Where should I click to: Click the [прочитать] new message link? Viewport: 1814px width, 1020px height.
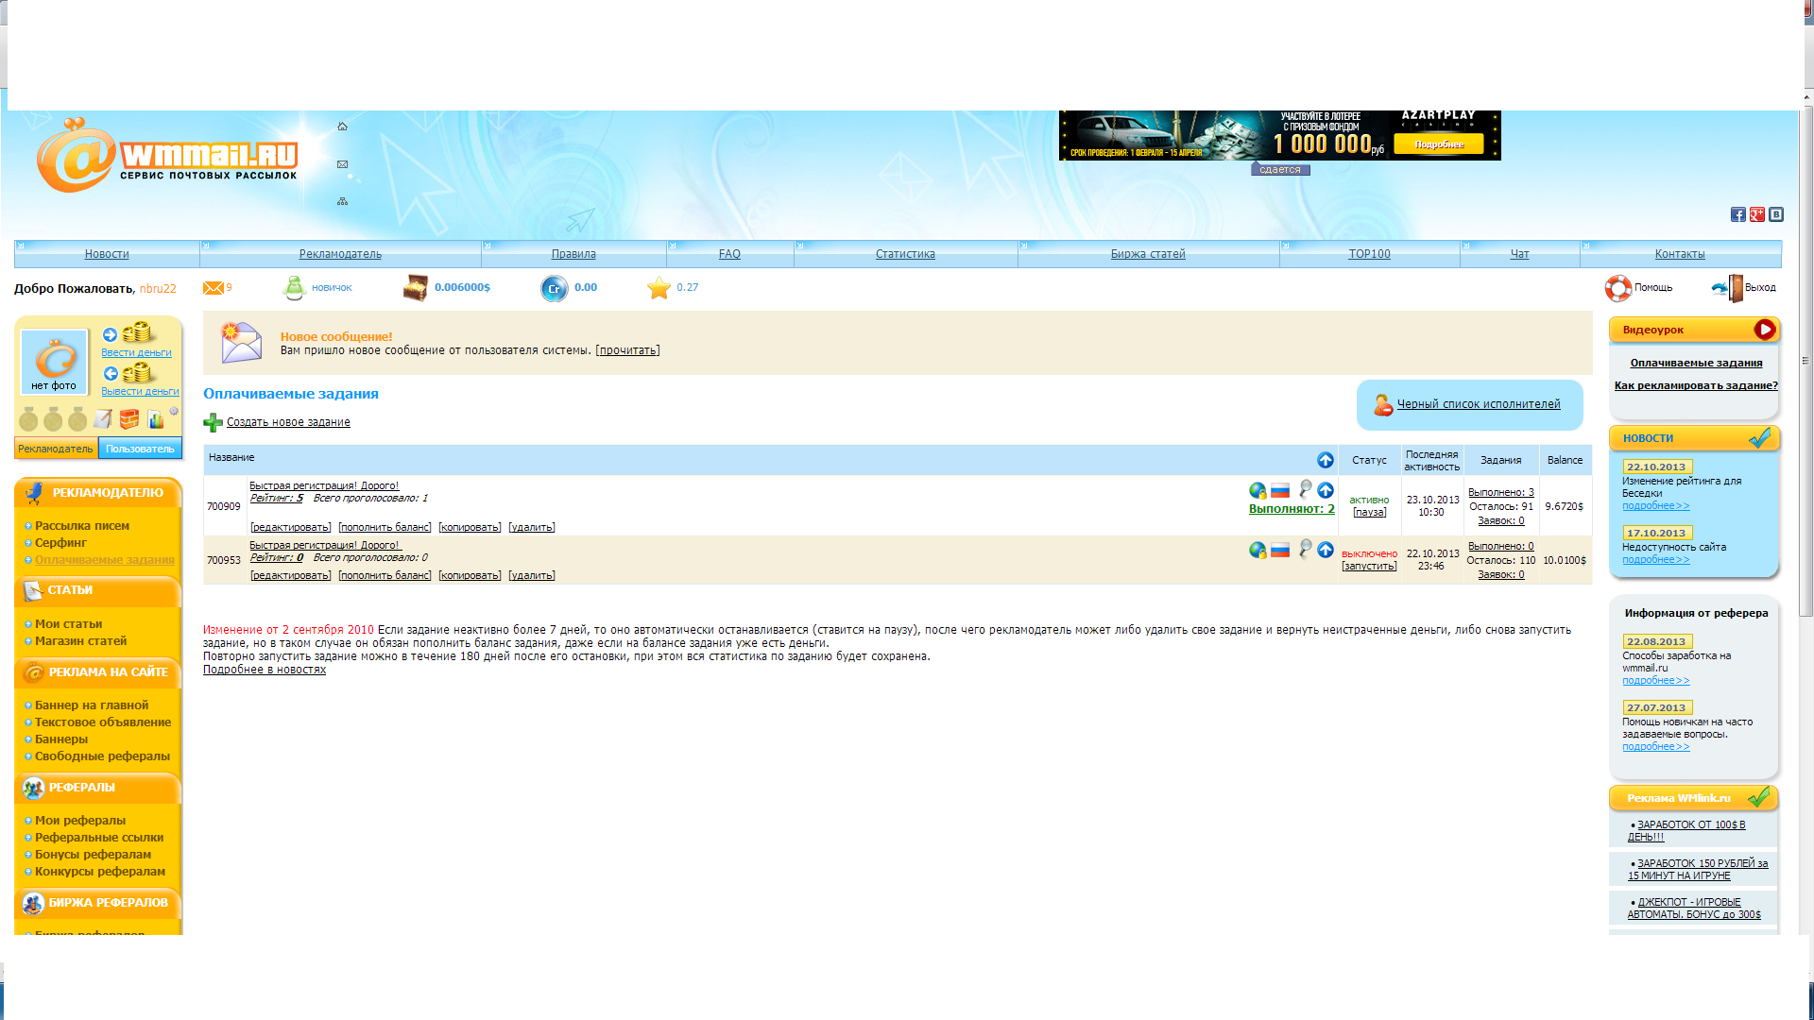click(627, 350)
